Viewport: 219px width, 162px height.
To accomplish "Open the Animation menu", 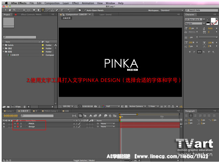I will (x=88, y=3).
